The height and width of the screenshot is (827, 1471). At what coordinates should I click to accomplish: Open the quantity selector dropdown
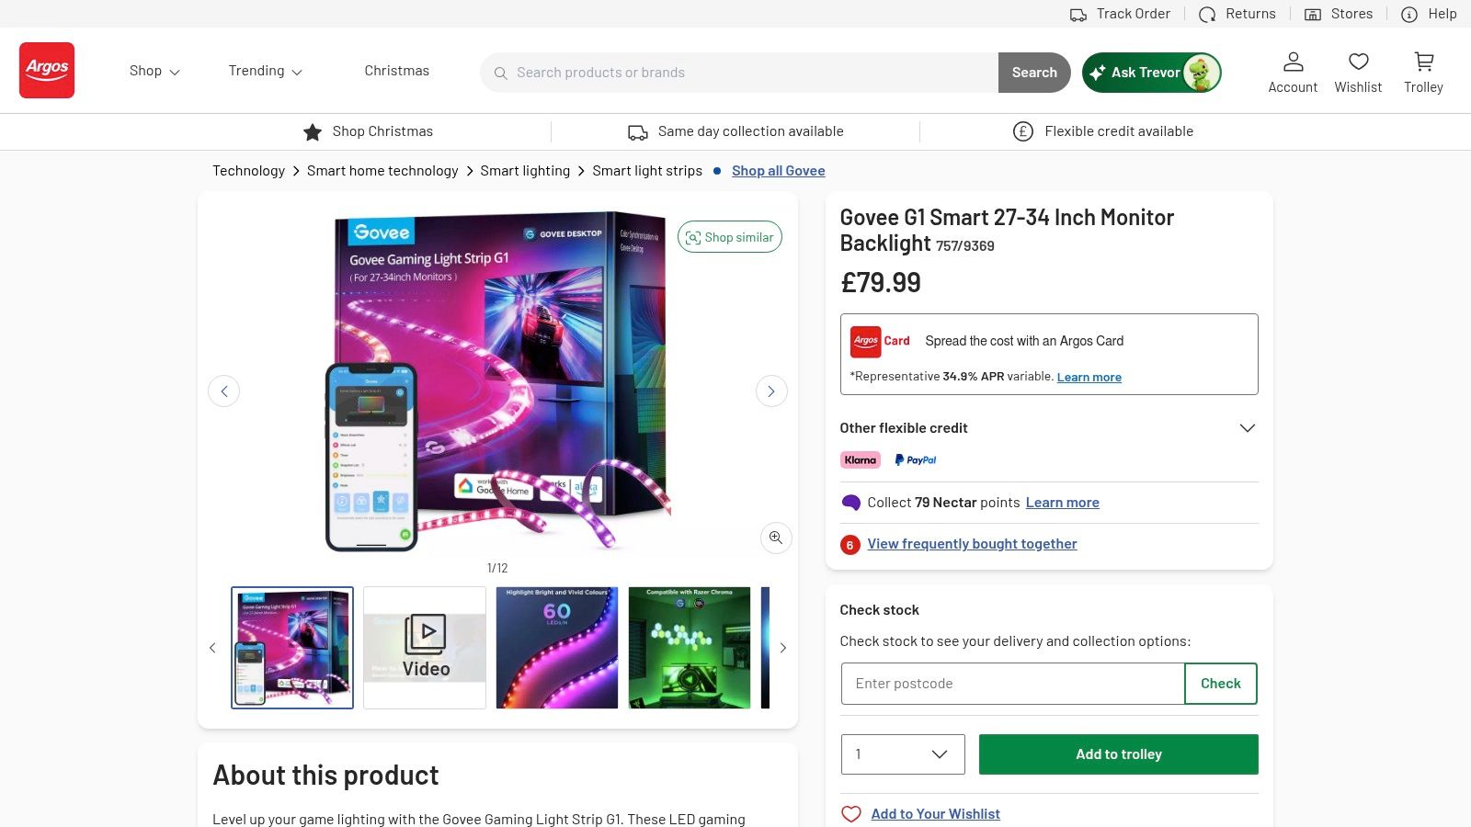click(902, 753)
